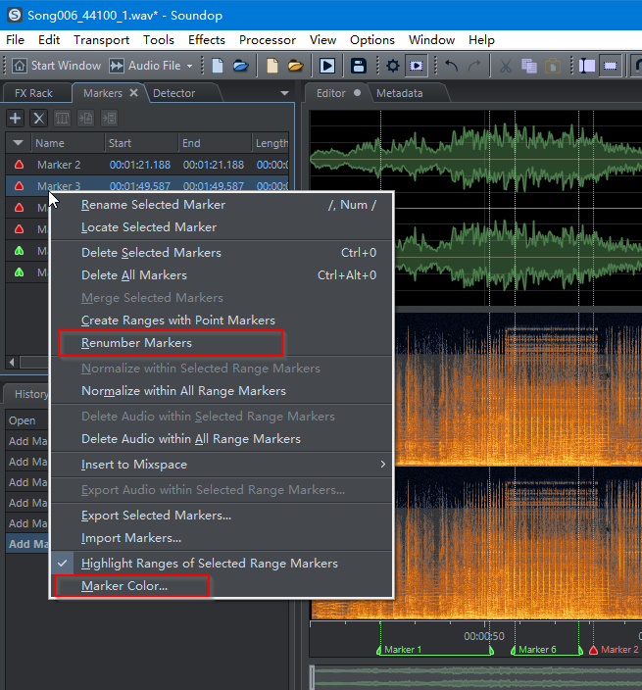Click the yellow new project page icon
This screenshot has width=642, height=690.
pyautogui.click(x=272, y=66)
